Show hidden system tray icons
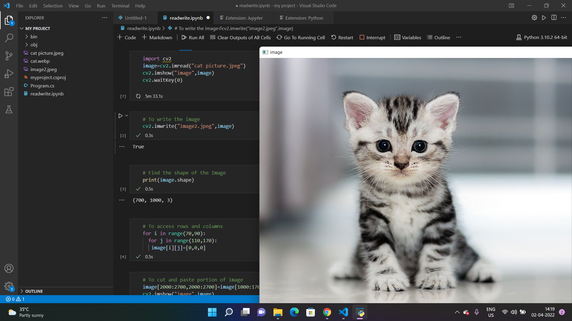This screenshot has width=572, height=321. [457, 312]
